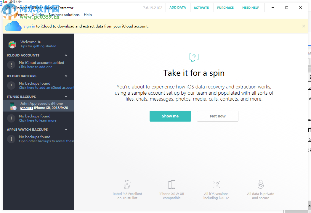Viewport: 311px width, 213px height.
Task: Click Open other backups to reveal these
Action: 47,141
